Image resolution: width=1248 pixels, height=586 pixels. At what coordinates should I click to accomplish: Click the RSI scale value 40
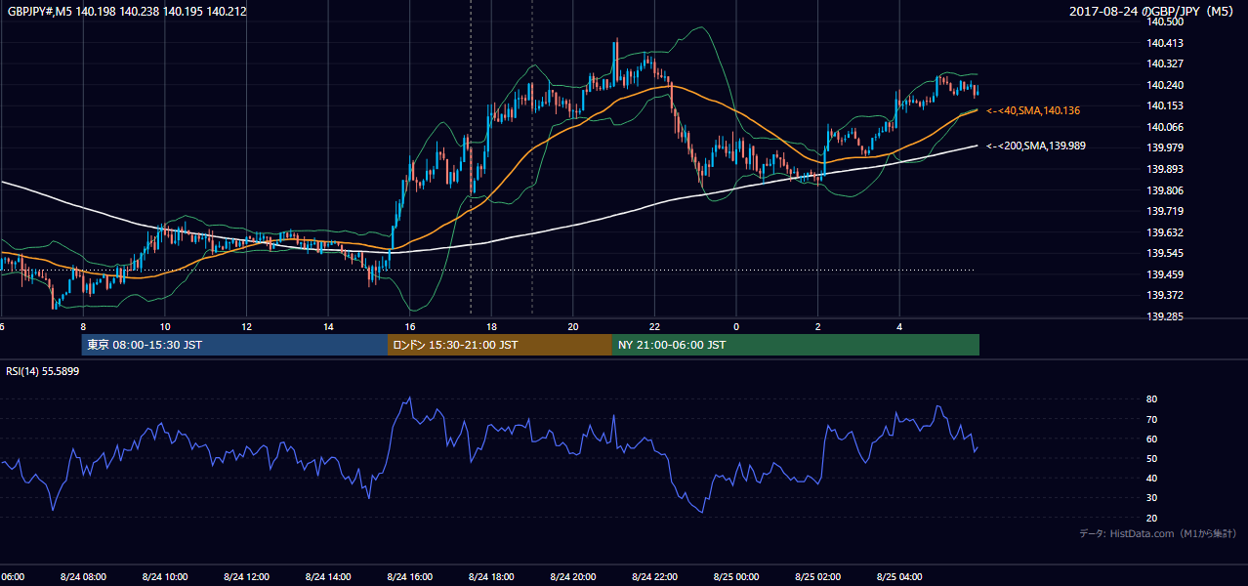pos(1152,478)
